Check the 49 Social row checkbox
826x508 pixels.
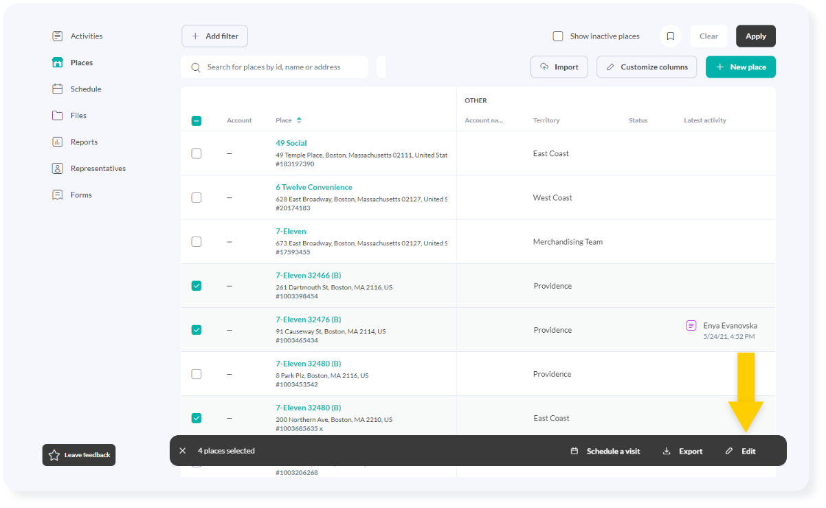pyautogui.click(x=197, y=153)
